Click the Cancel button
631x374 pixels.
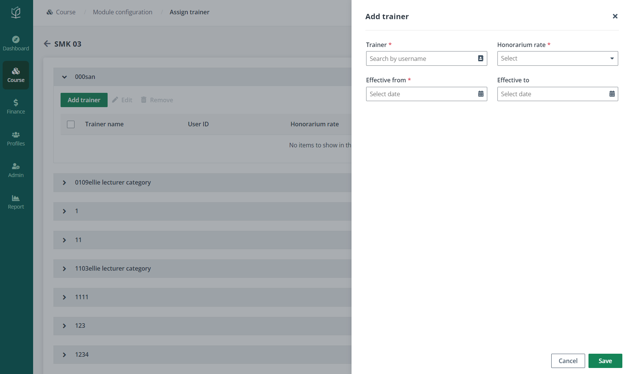tap(568, 361)
